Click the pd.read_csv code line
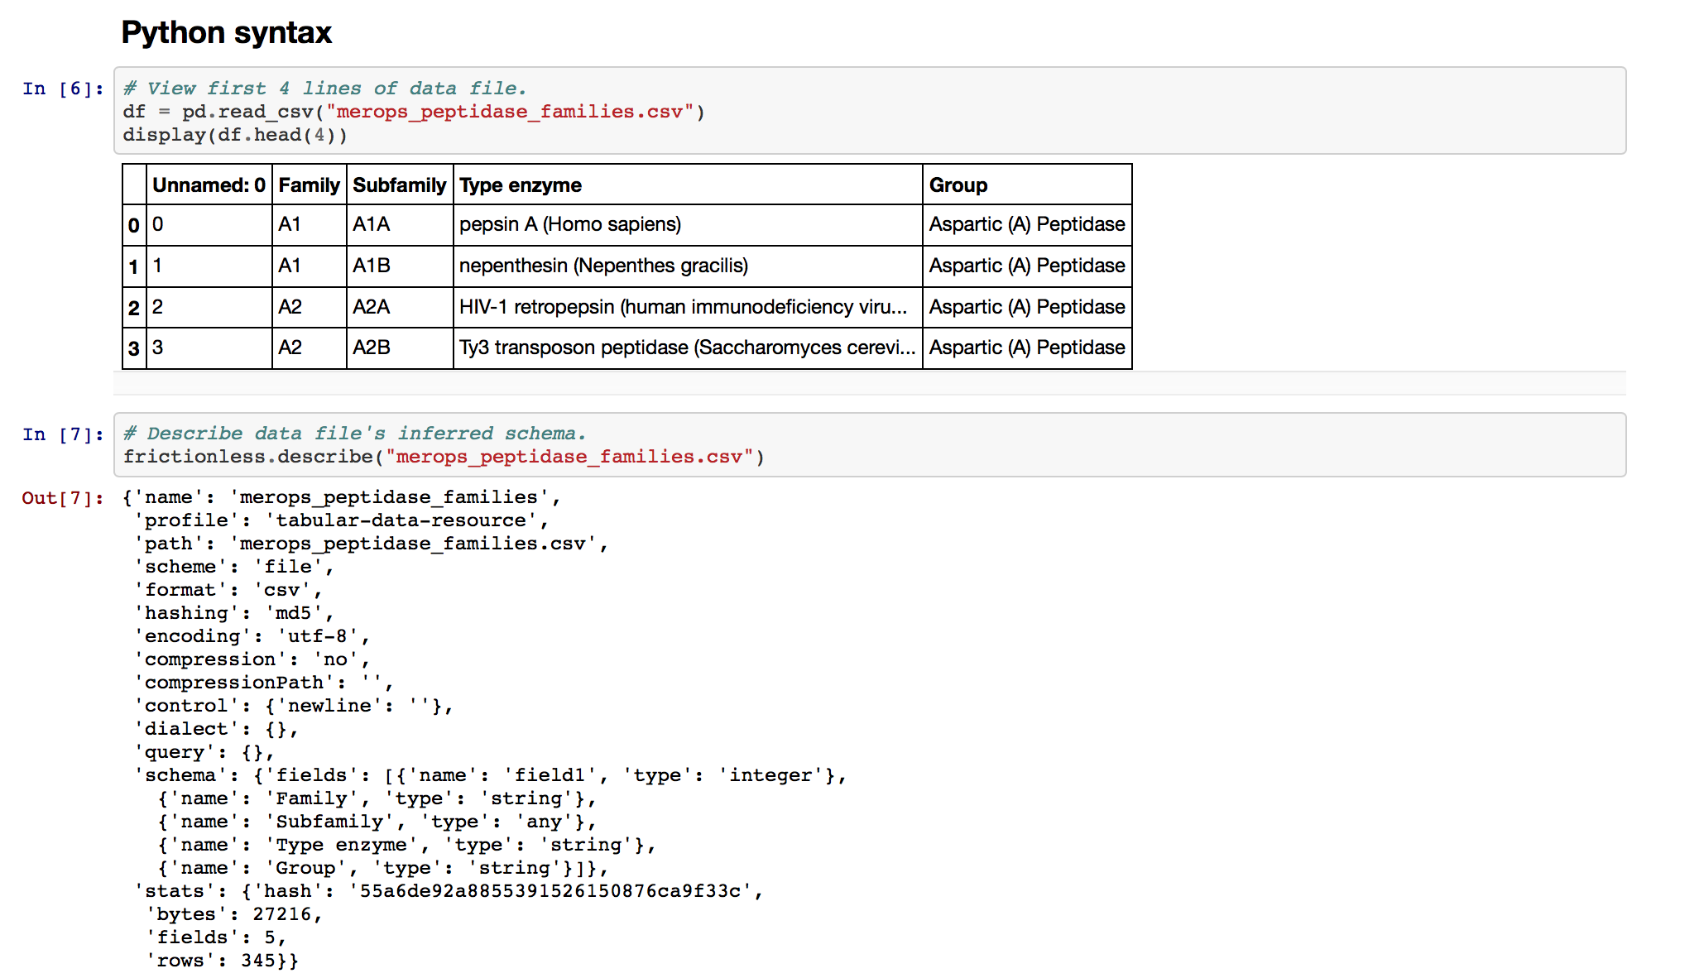This screenshot has height=978, width=1704. pyautogui.click(x=414, y=112)
